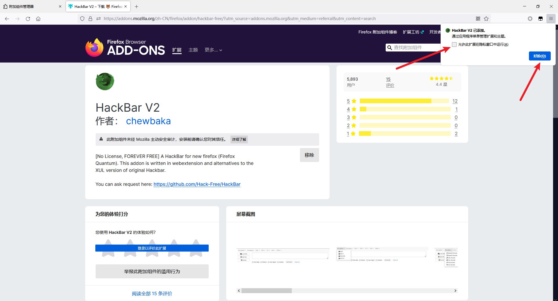
Task: Open the 扩展 navigation section
Action: [177, 50]
